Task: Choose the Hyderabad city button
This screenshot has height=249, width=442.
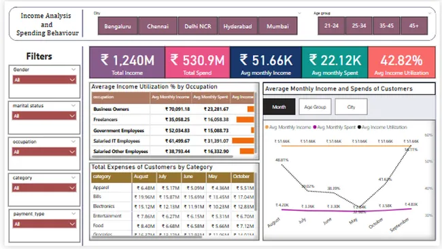Action: click(237, 26)
